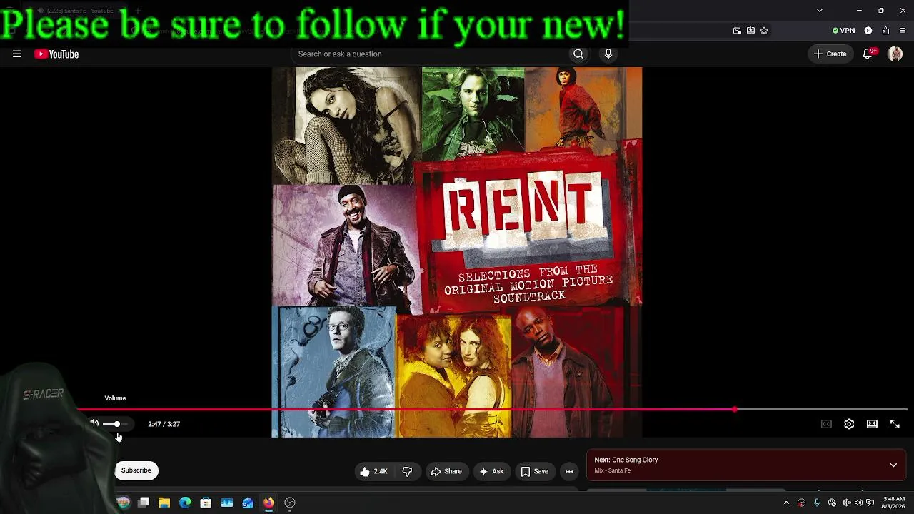Exit full screen using the arrows icon
Screen dimensions: 914x514
tap(895, 424)
